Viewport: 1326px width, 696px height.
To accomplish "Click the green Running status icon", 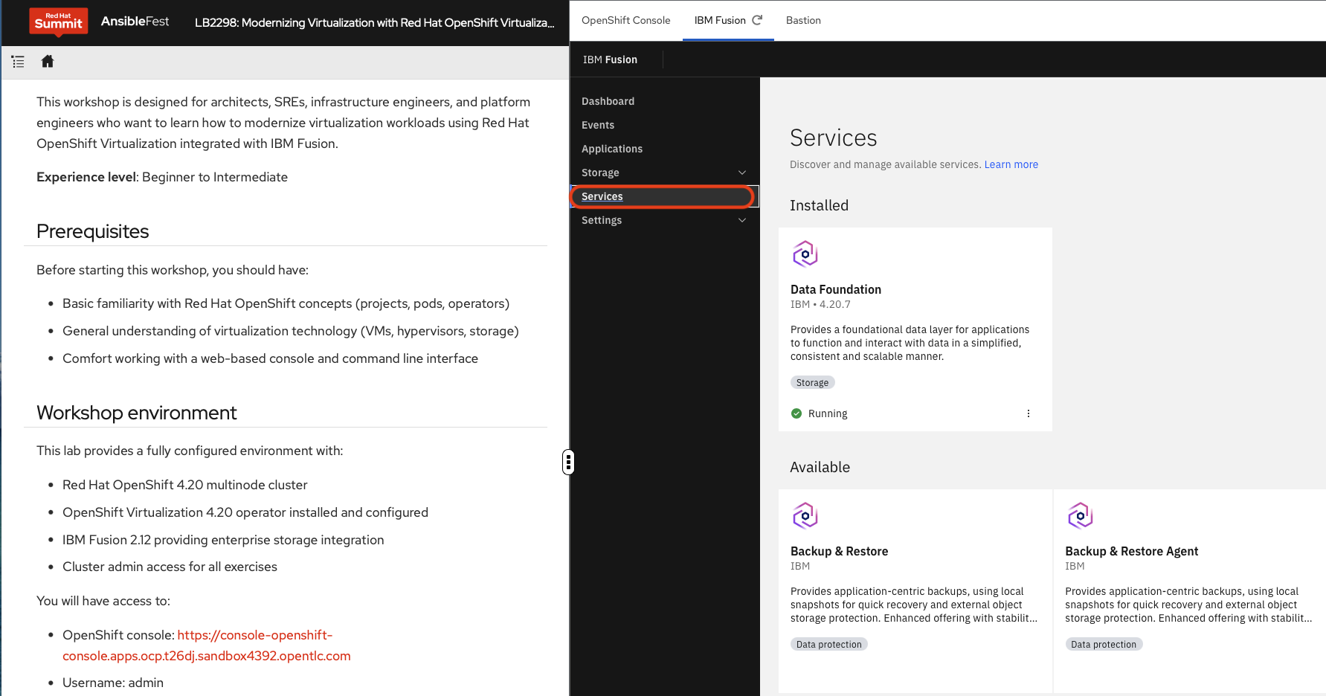I will coord(796,413).
